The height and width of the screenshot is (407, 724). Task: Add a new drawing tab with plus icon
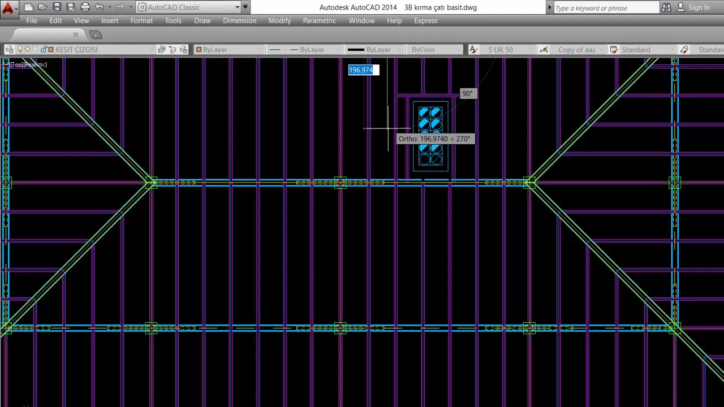coord(96,35)
